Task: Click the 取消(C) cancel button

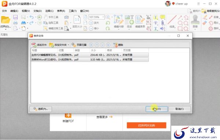Action: [179, 109]
